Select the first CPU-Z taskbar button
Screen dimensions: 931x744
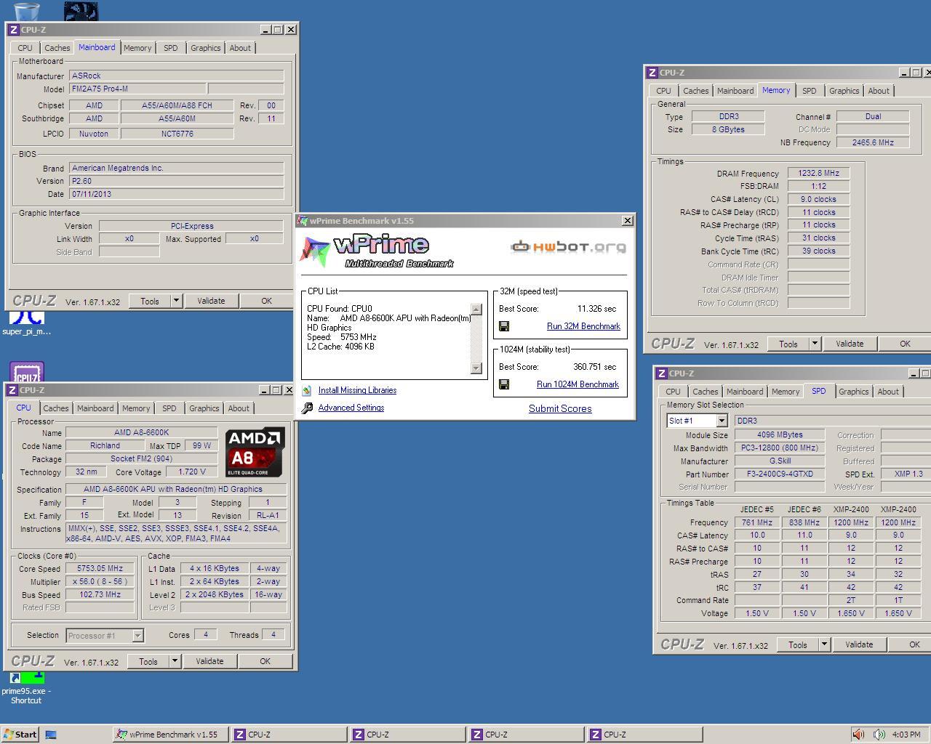tap(289, 735)
